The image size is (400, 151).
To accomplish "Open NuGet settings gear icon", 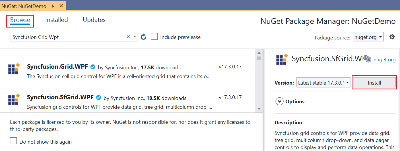I will pos(392,37).
